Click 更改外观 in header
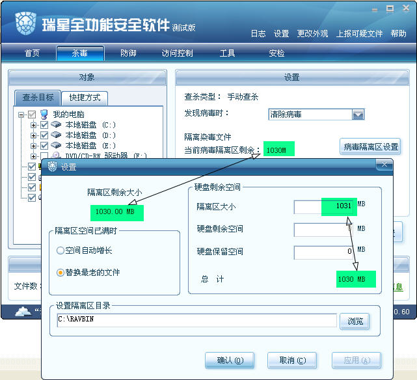 (312, 33)
